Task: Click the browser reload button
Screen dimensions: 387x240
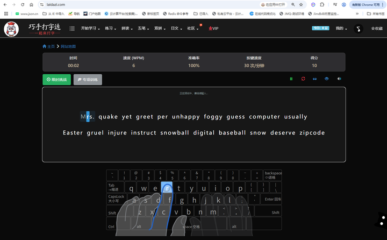Action: [x=22, y=4]
